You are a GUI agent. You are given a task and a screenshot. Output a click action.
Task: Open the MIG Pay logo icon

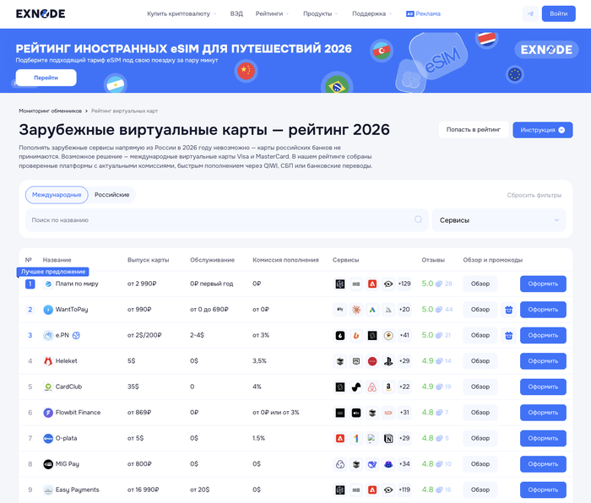[x=48, y=464]
